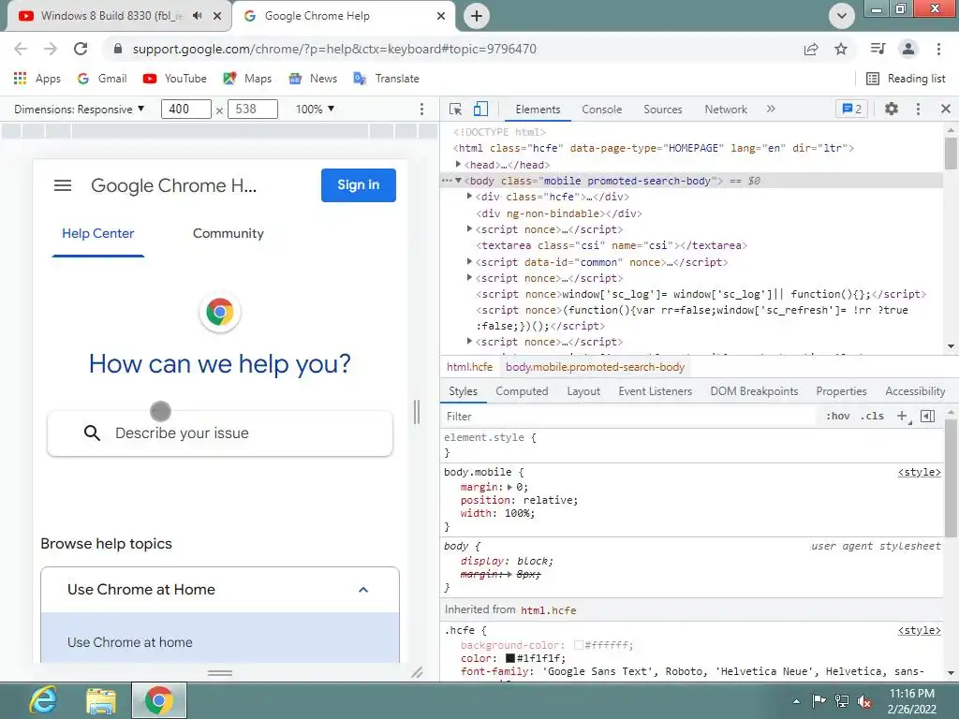959x719 pixels.
Task: Open the Community tab on help page
Action: [229, 233]
